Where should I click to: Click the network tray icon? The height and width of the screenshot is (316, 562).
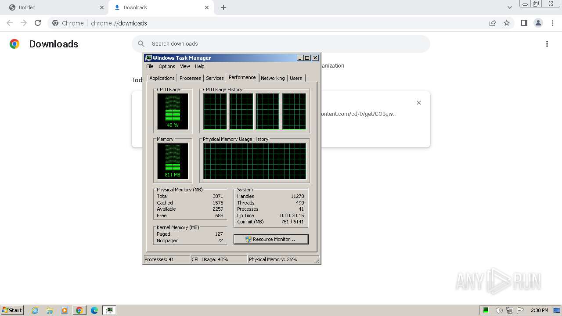510,310
